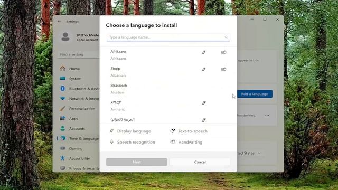Open the three-dots language options menu

click(x=267, y=115)
